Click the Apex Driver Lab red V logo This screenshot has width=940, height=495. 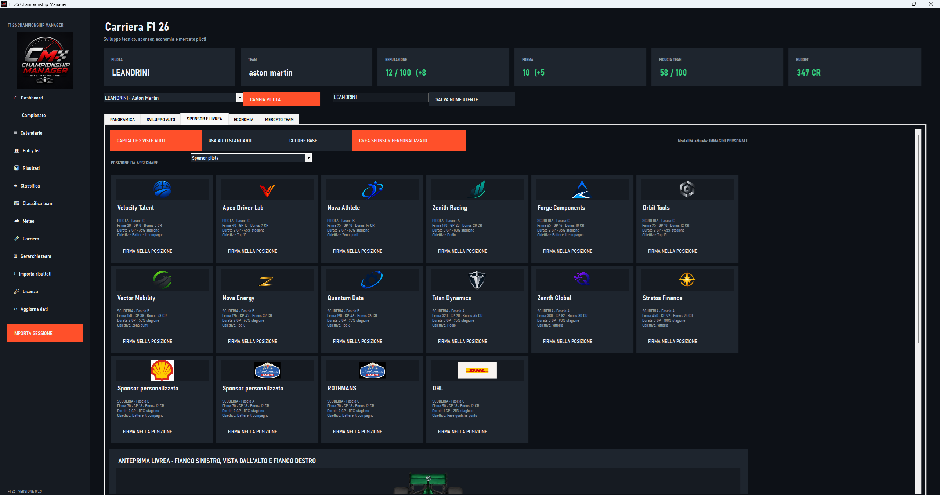point(267,190)
